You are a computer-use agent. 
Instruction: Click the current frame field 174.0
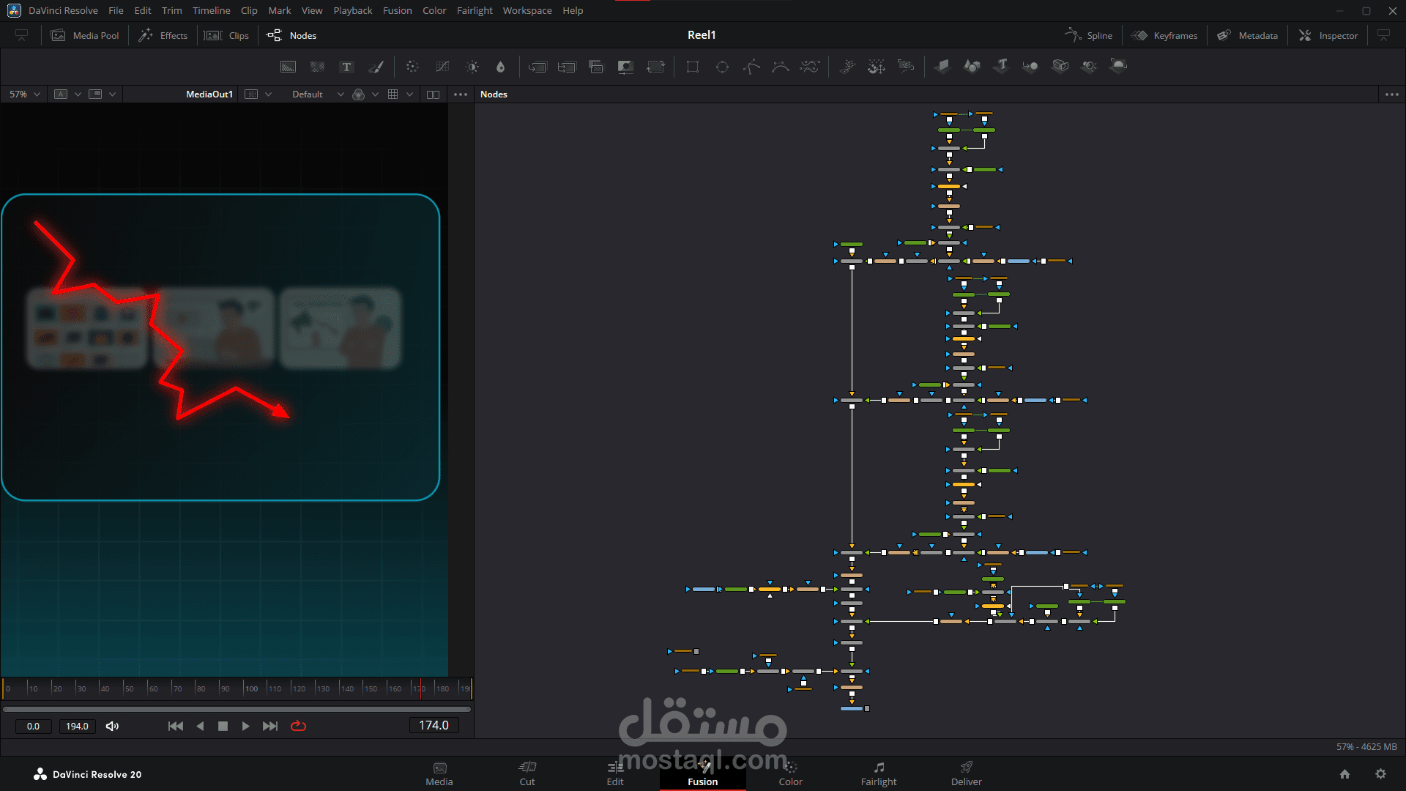pyautogui.click(x=434, y=725)
